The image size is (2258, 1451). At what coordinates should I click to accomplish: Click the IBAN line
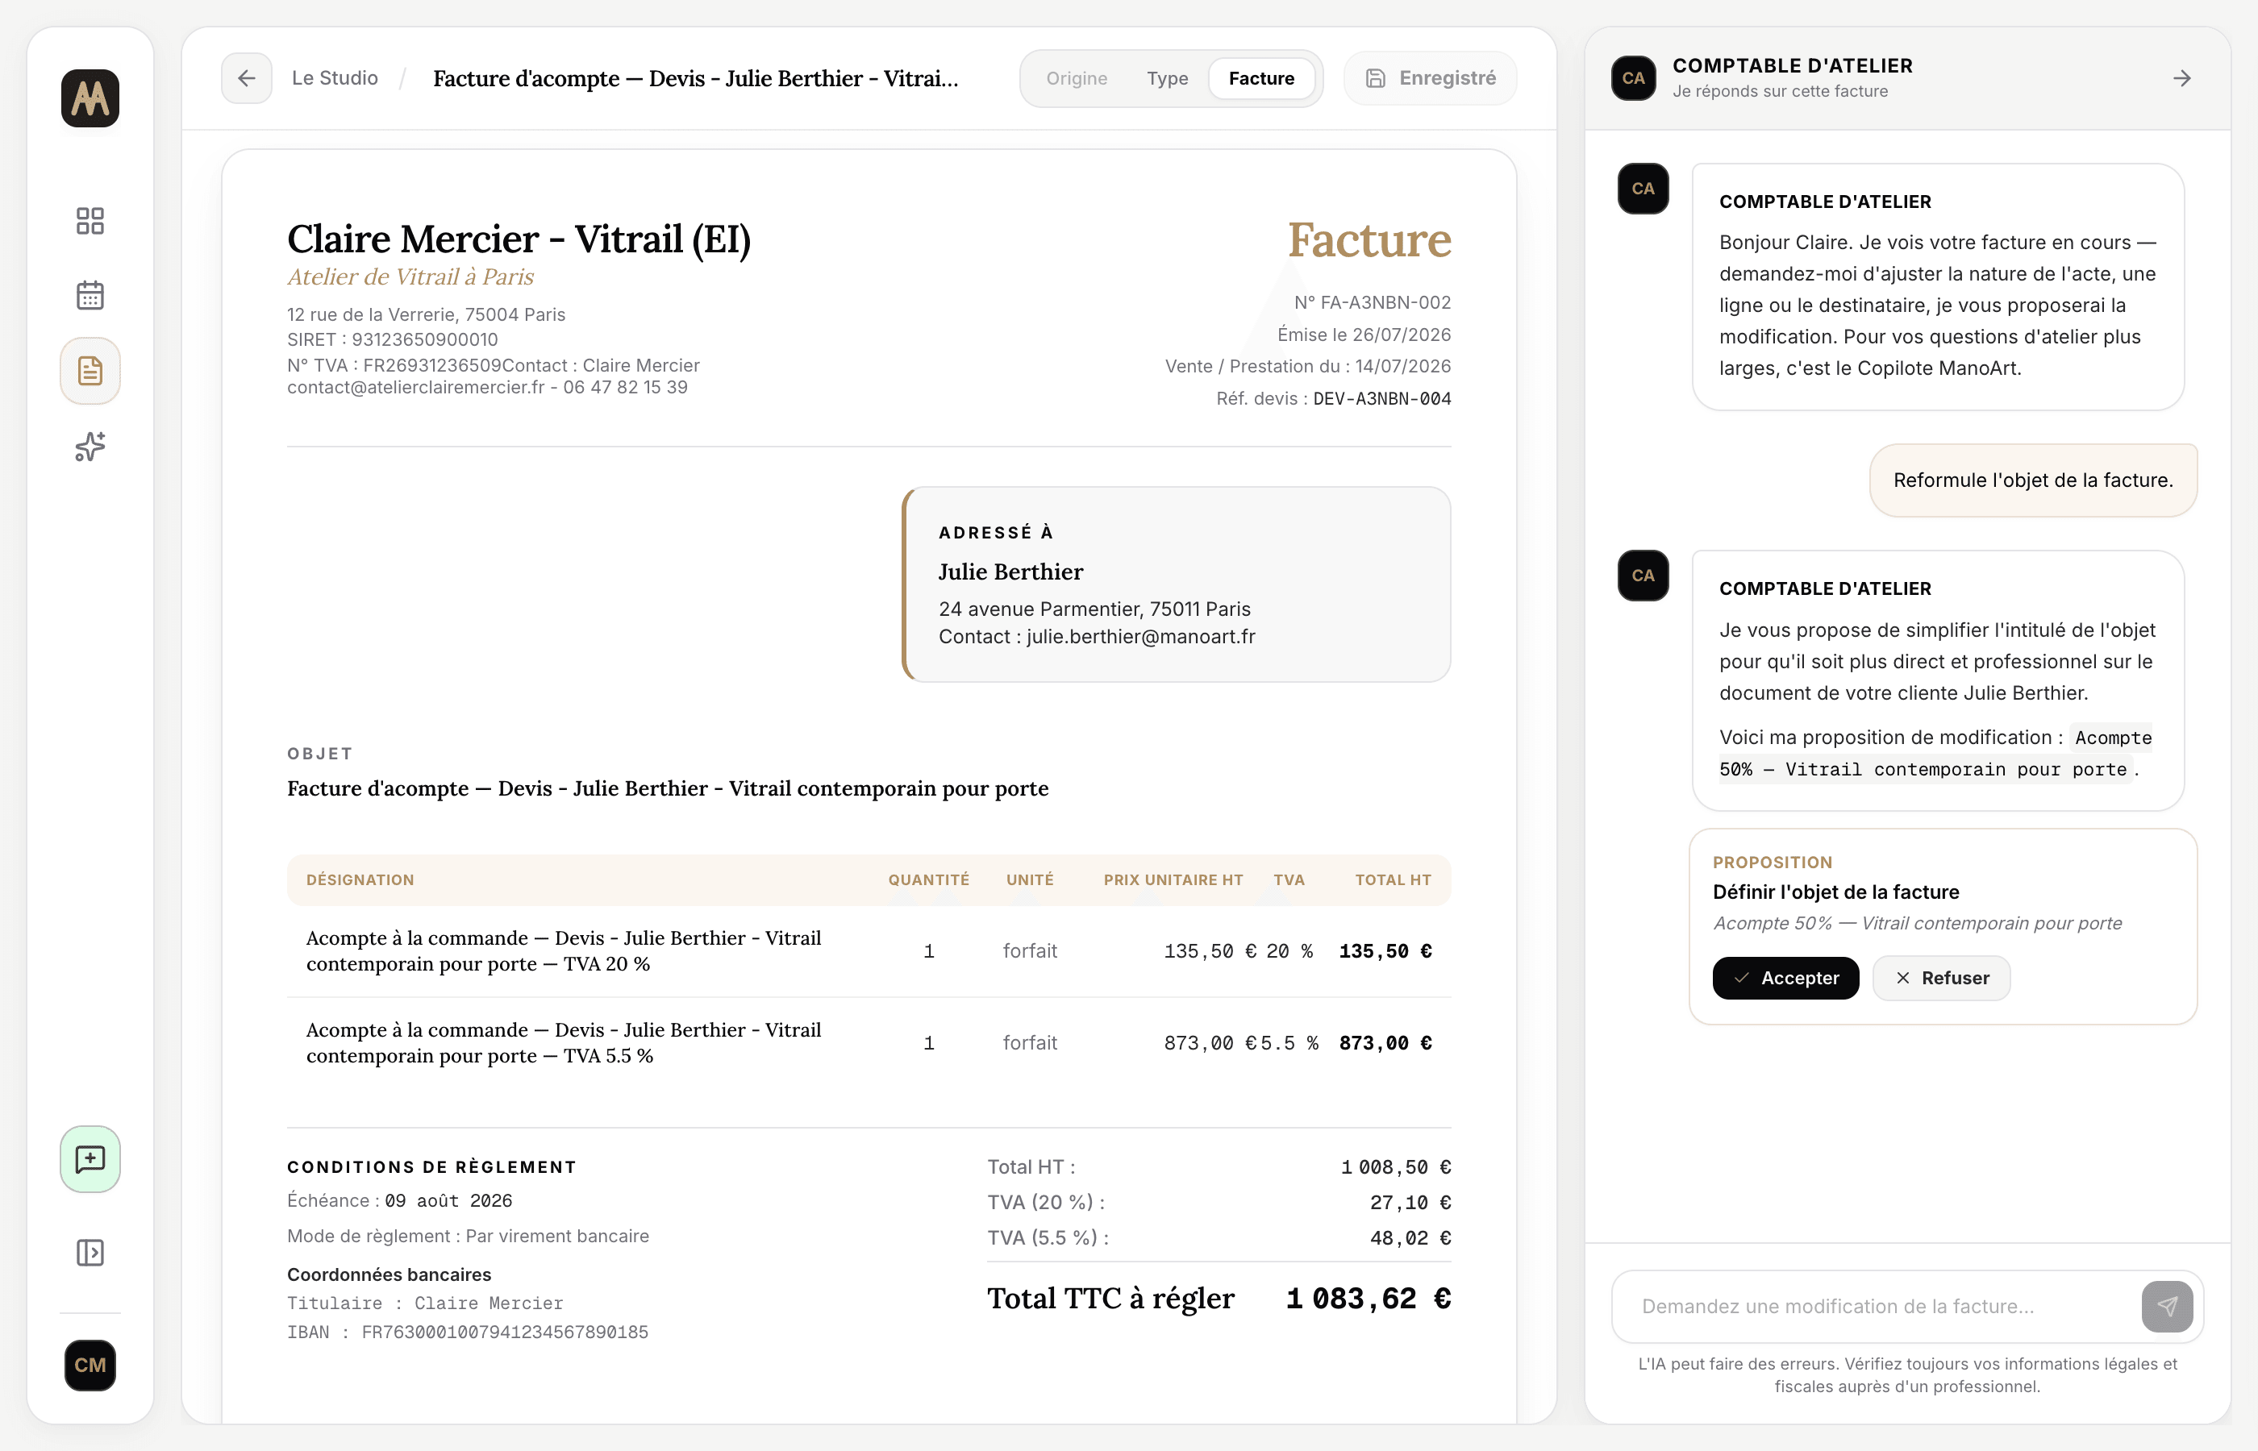point(468,1333)
